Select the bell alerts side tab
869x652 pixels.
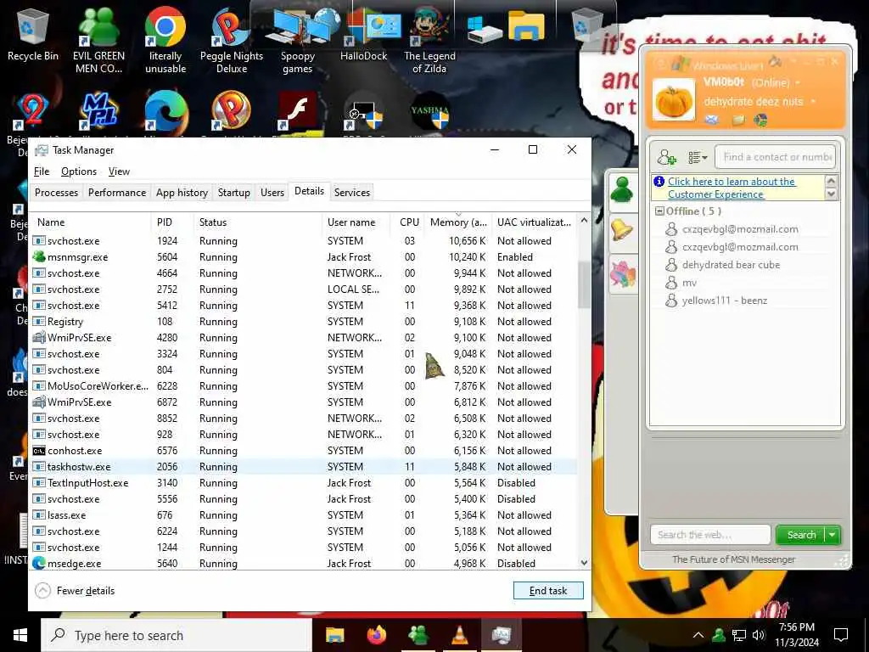click(x=622, y=229)
